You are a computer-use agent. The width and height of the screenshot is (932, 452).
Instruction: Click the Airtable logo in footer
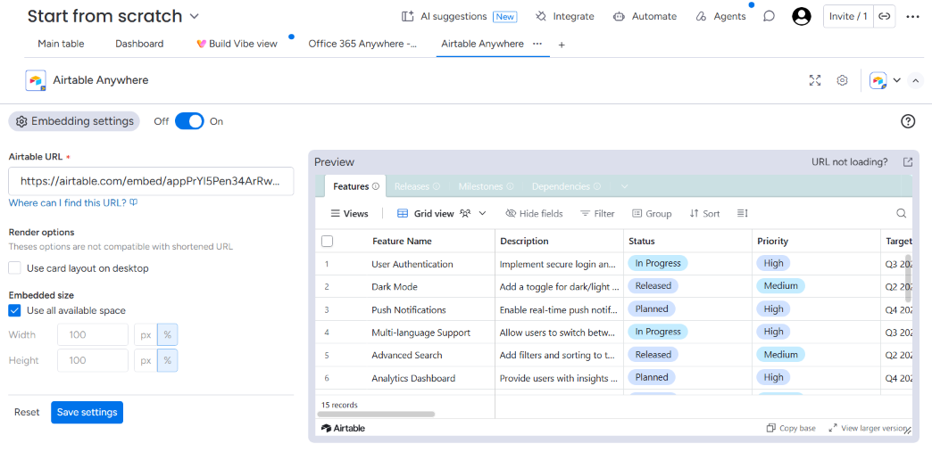pos(343,428)
